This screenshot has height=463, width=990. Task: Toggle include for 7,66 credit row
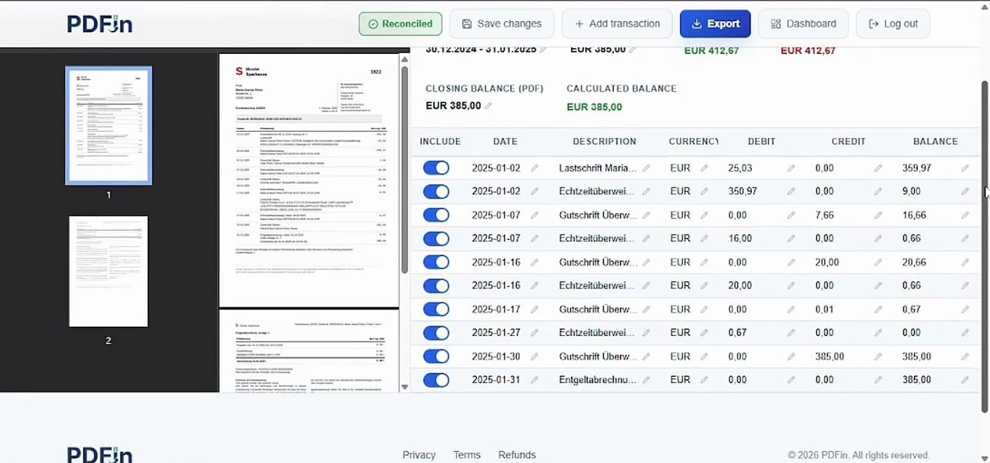click(436, 215)
